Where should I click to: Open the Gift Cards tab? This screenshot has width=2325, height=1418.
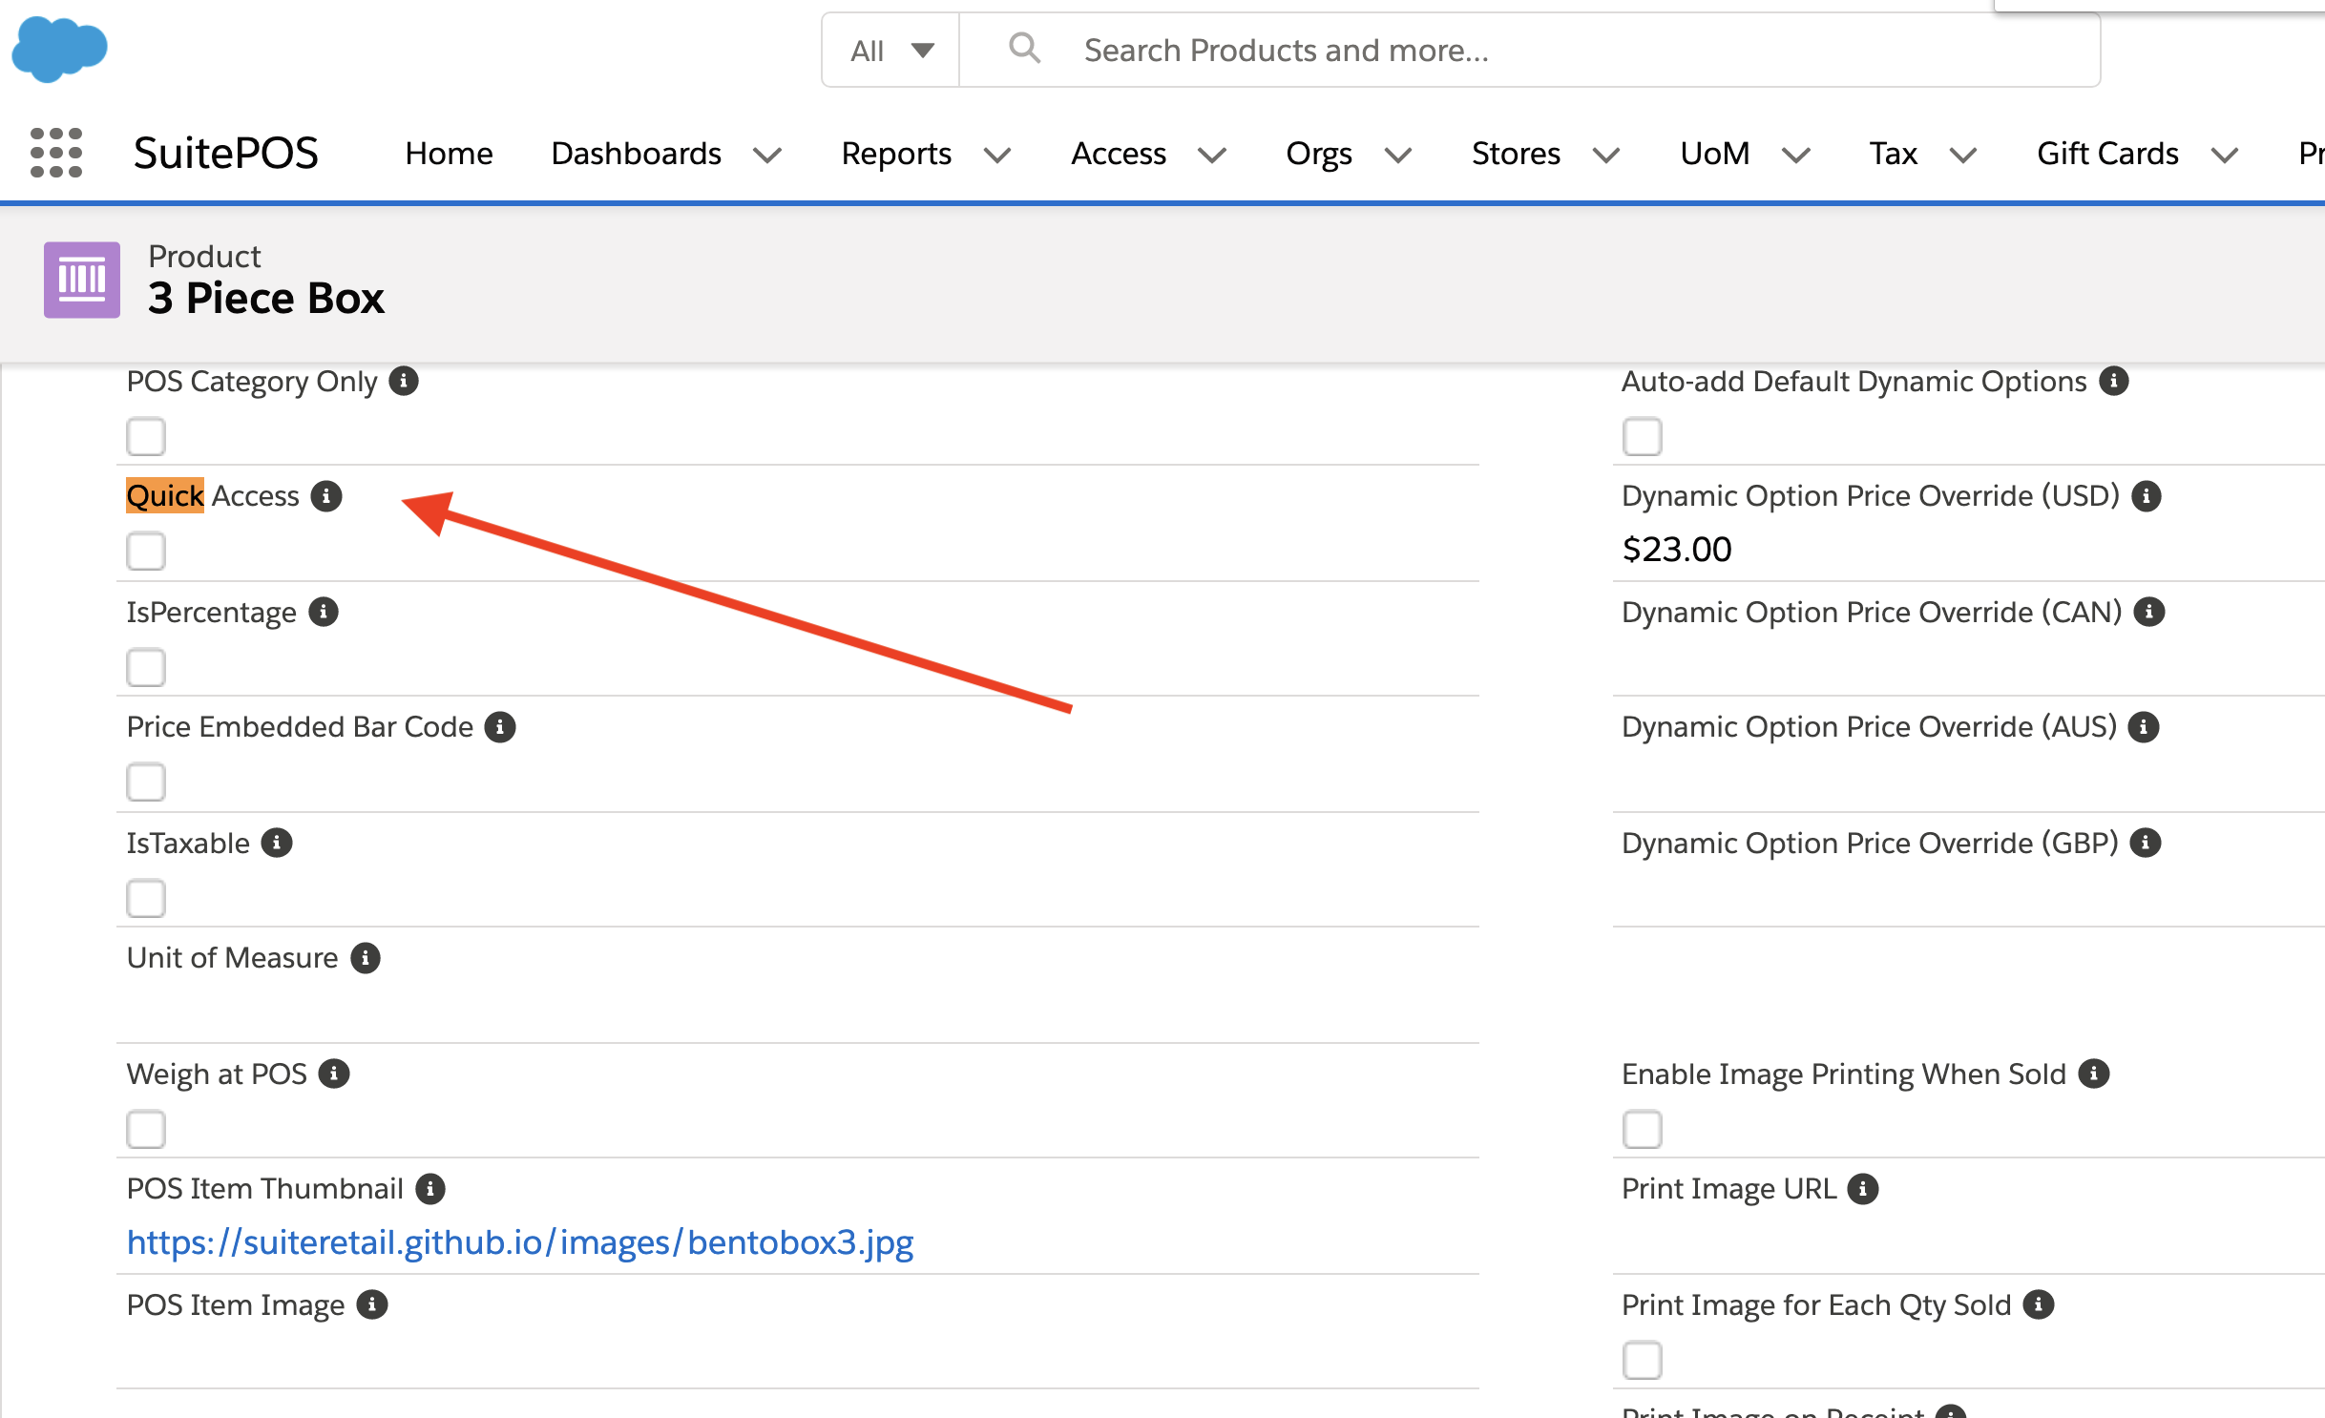[x=2107, y=154]
